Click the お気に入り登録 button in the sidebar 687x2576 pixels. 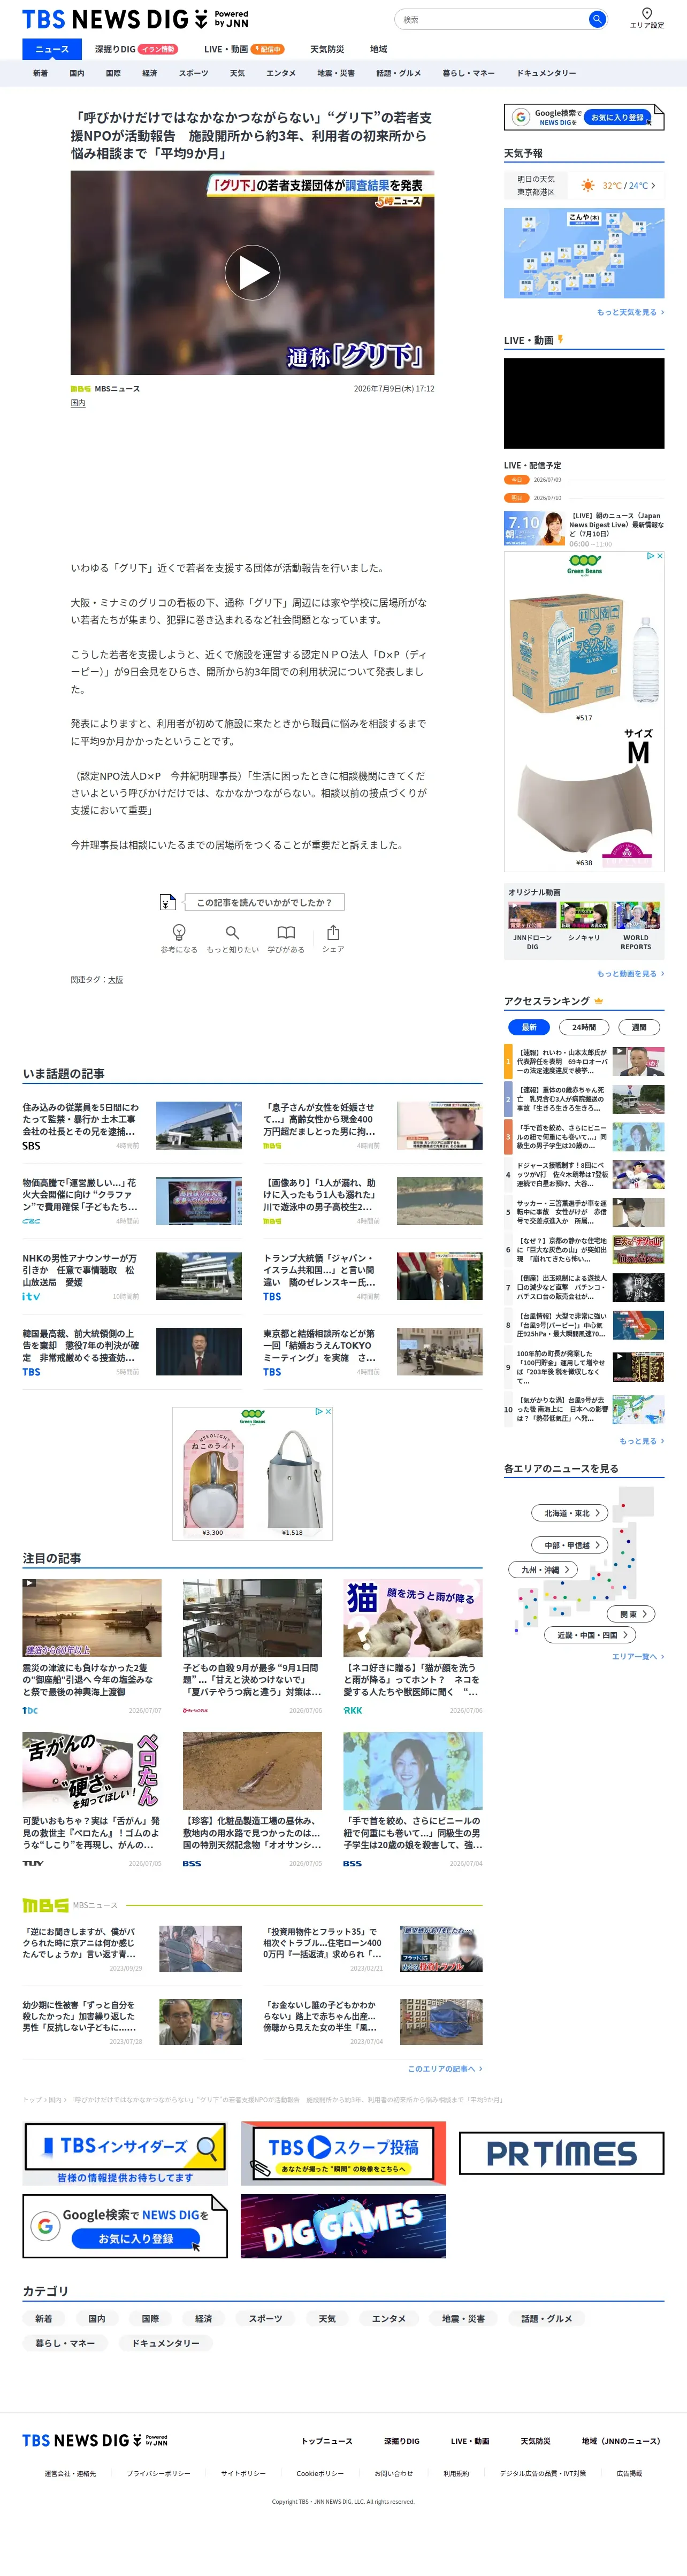click(x=617, y=117)
